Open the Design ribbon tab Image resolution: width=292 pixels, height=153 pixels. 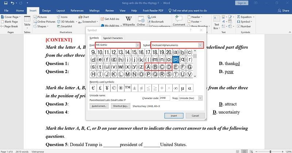[x=46, y=11]
